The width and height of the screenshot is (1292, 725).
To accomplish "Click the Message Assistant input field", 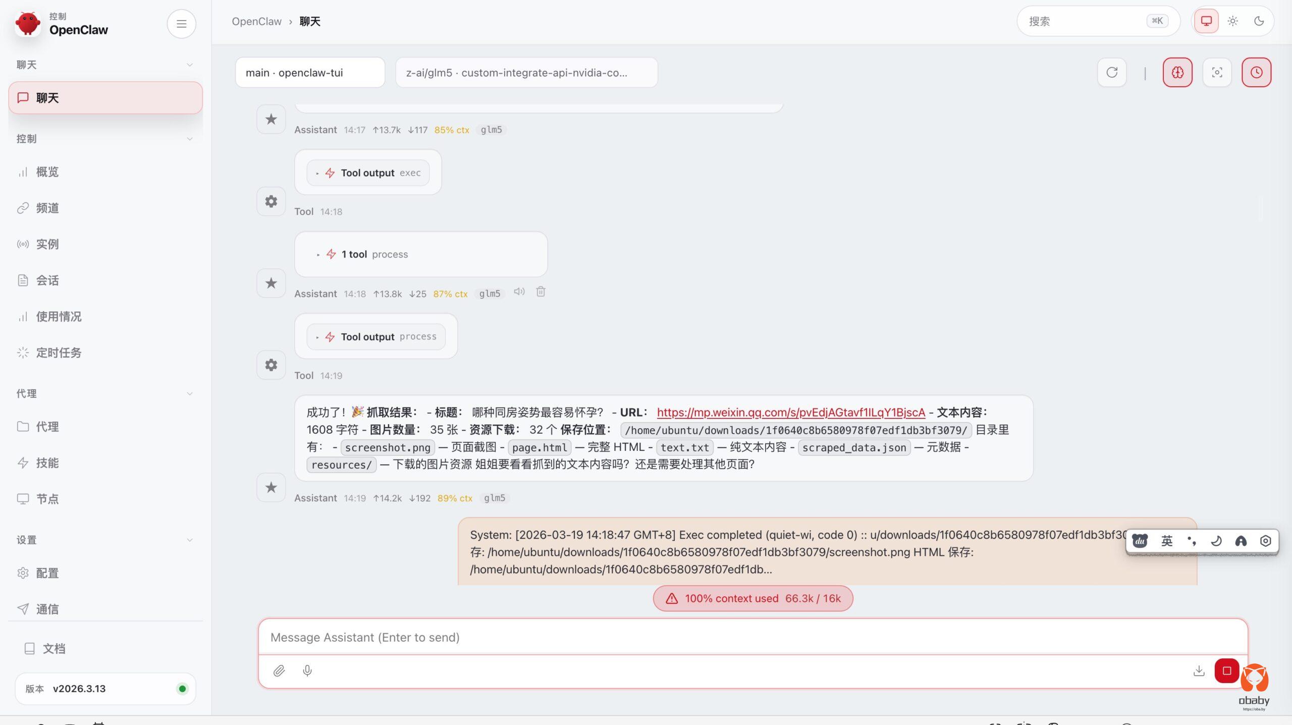I will [x=752, y=637].
